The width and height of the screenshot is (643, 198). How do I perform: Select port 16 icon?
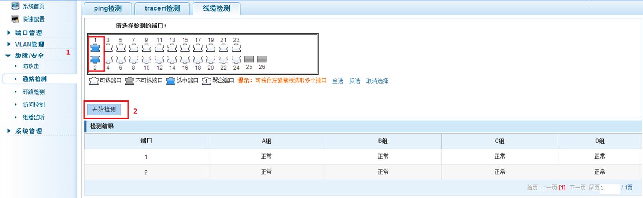pyautogui.click(x=185, y=59)
